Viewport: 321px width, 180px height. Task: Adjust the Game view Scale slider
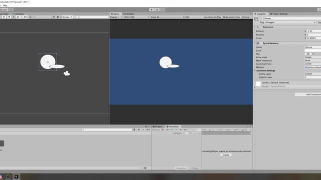[x=170, y=17]
